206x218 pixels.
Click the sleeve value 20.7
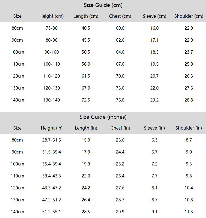pos(154,76)
